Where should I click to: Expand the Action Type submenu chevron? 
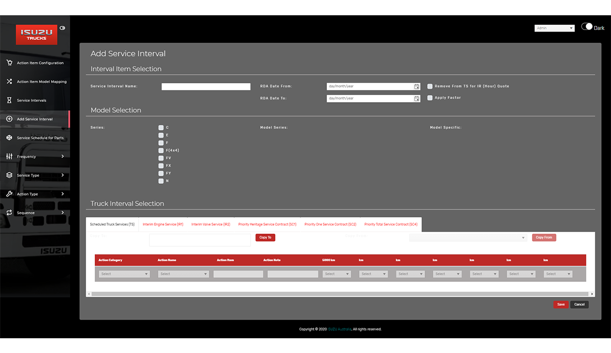click(63, 194)
